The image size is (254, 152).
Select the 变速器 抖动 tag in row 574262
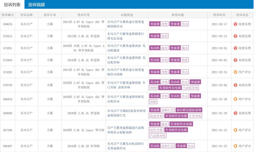pyautogui.click(x=179, y=72)
